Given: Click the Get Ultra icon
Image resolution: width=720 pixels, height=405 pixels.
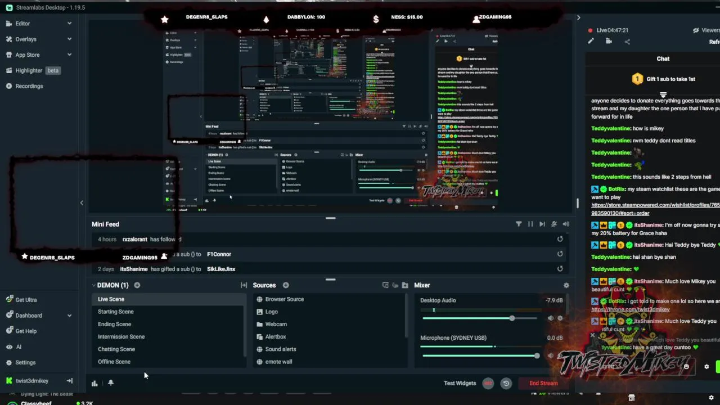Looking at the screenshot, I should tap(9, 300).
